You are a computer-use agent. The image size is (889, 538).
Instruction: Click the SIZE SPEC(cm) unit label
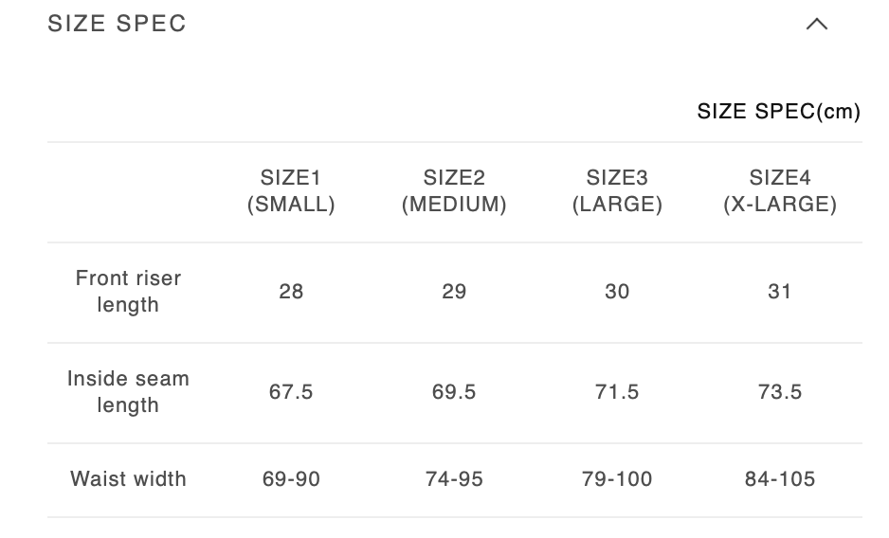(778, 112)
